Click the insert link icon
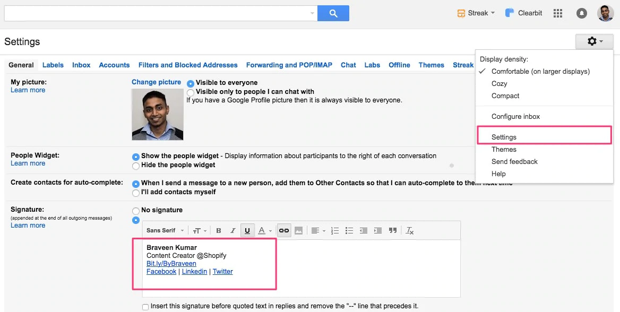The image size is (620, 312). point(284,230)
